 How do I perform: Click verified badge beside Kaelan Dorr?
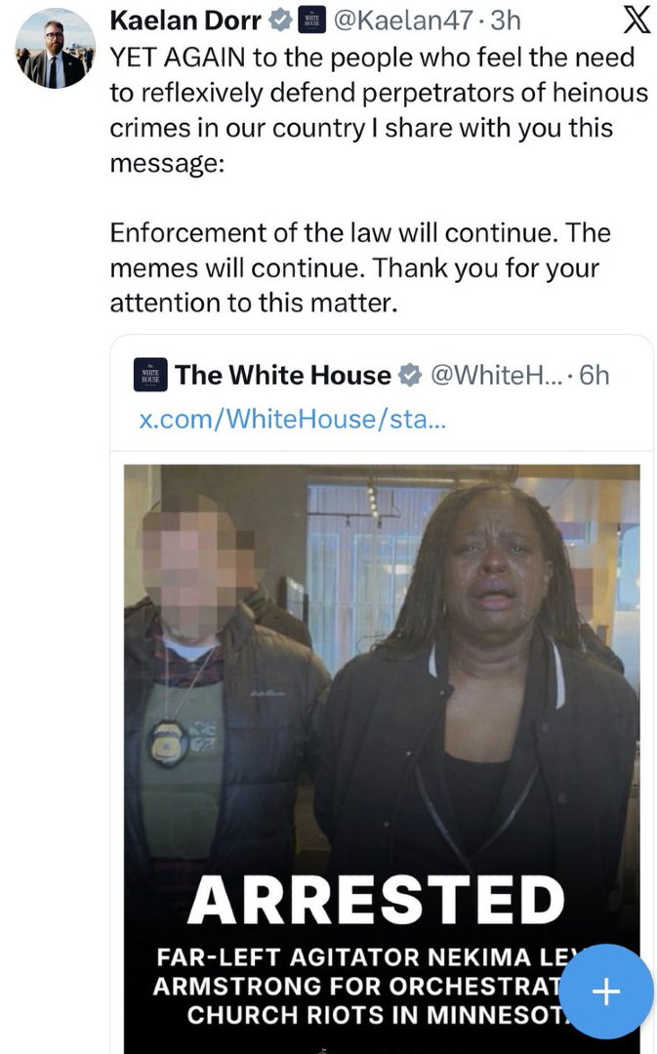pos(279,20)
